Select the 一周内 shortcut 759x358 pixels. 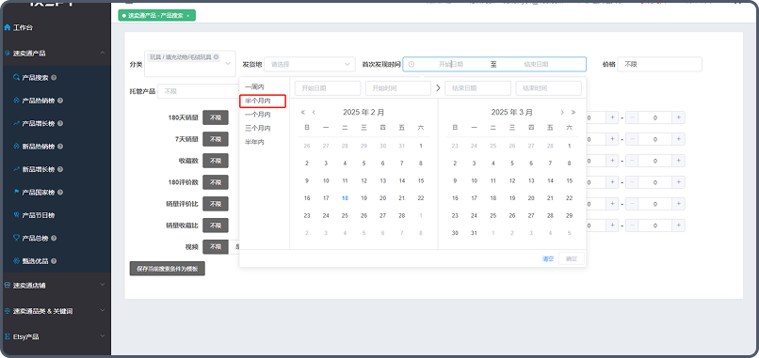click(254, 87)
